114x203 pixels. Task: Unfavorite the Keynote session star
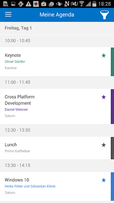[104, 56]
